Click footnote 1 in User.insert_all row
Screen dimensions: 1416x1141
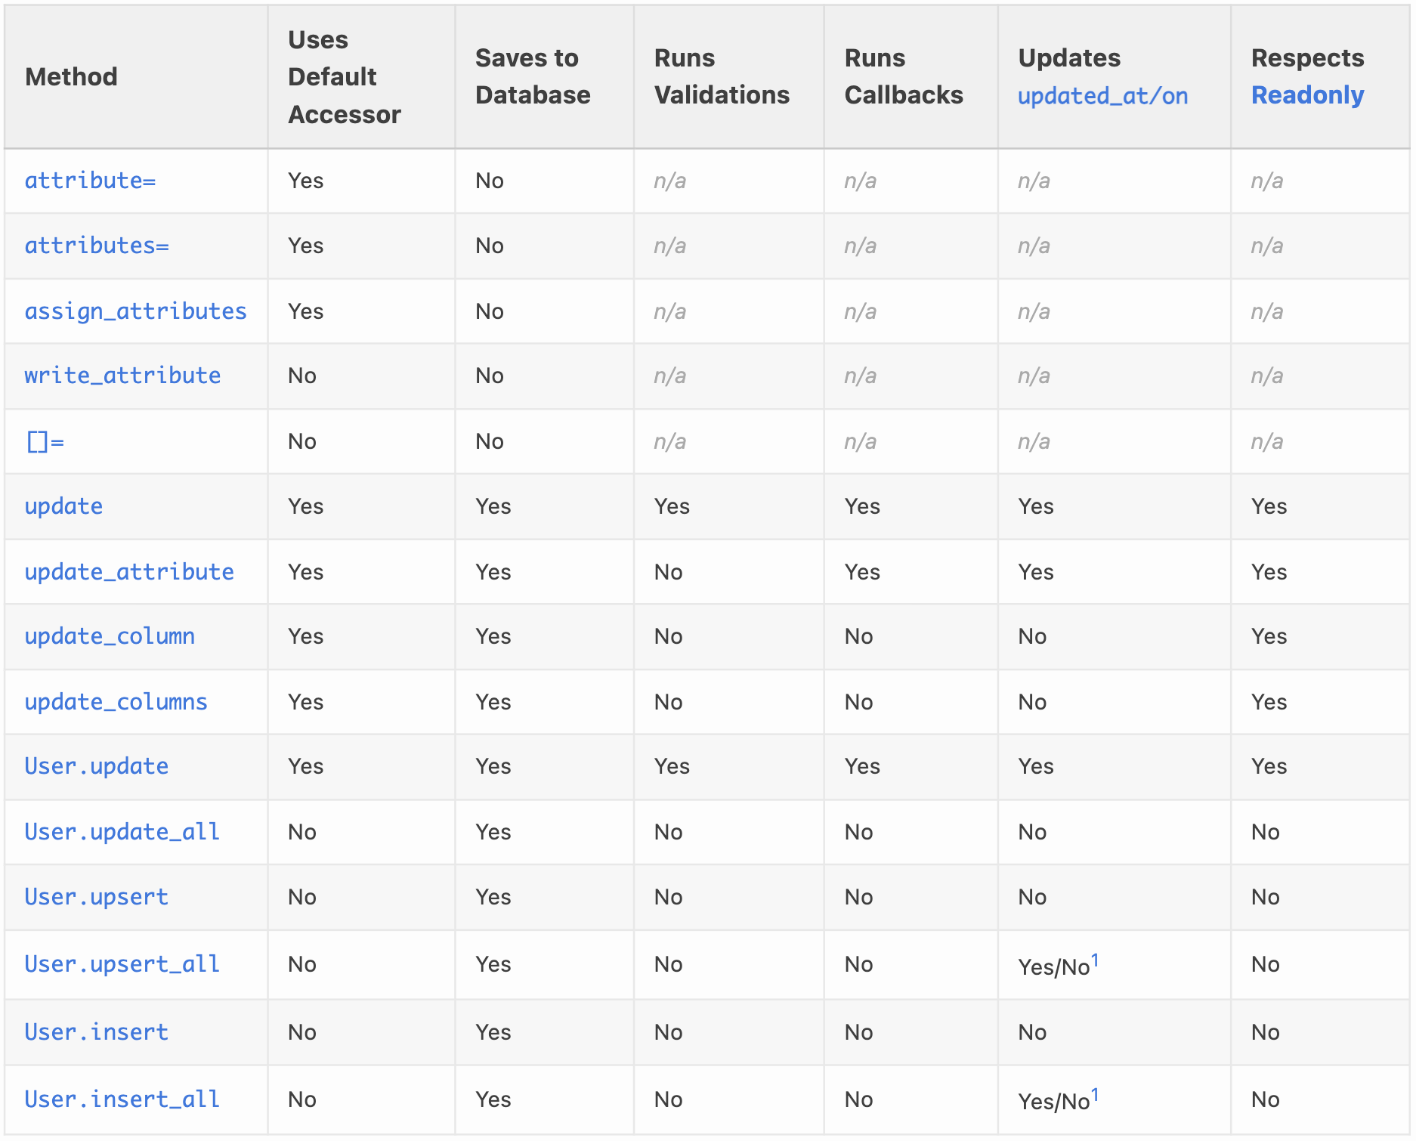coord(1095,1094)
